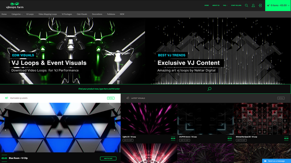Click the vjloops farm logo

pyautogui.click(x=15, y=5)
